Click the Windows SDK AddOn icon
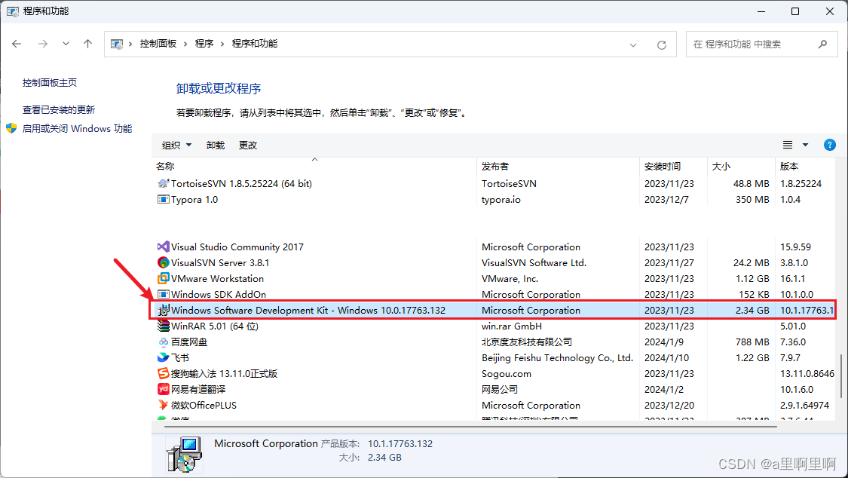The width and height of the screenshot is (848, 478). (x=164, y=294)
